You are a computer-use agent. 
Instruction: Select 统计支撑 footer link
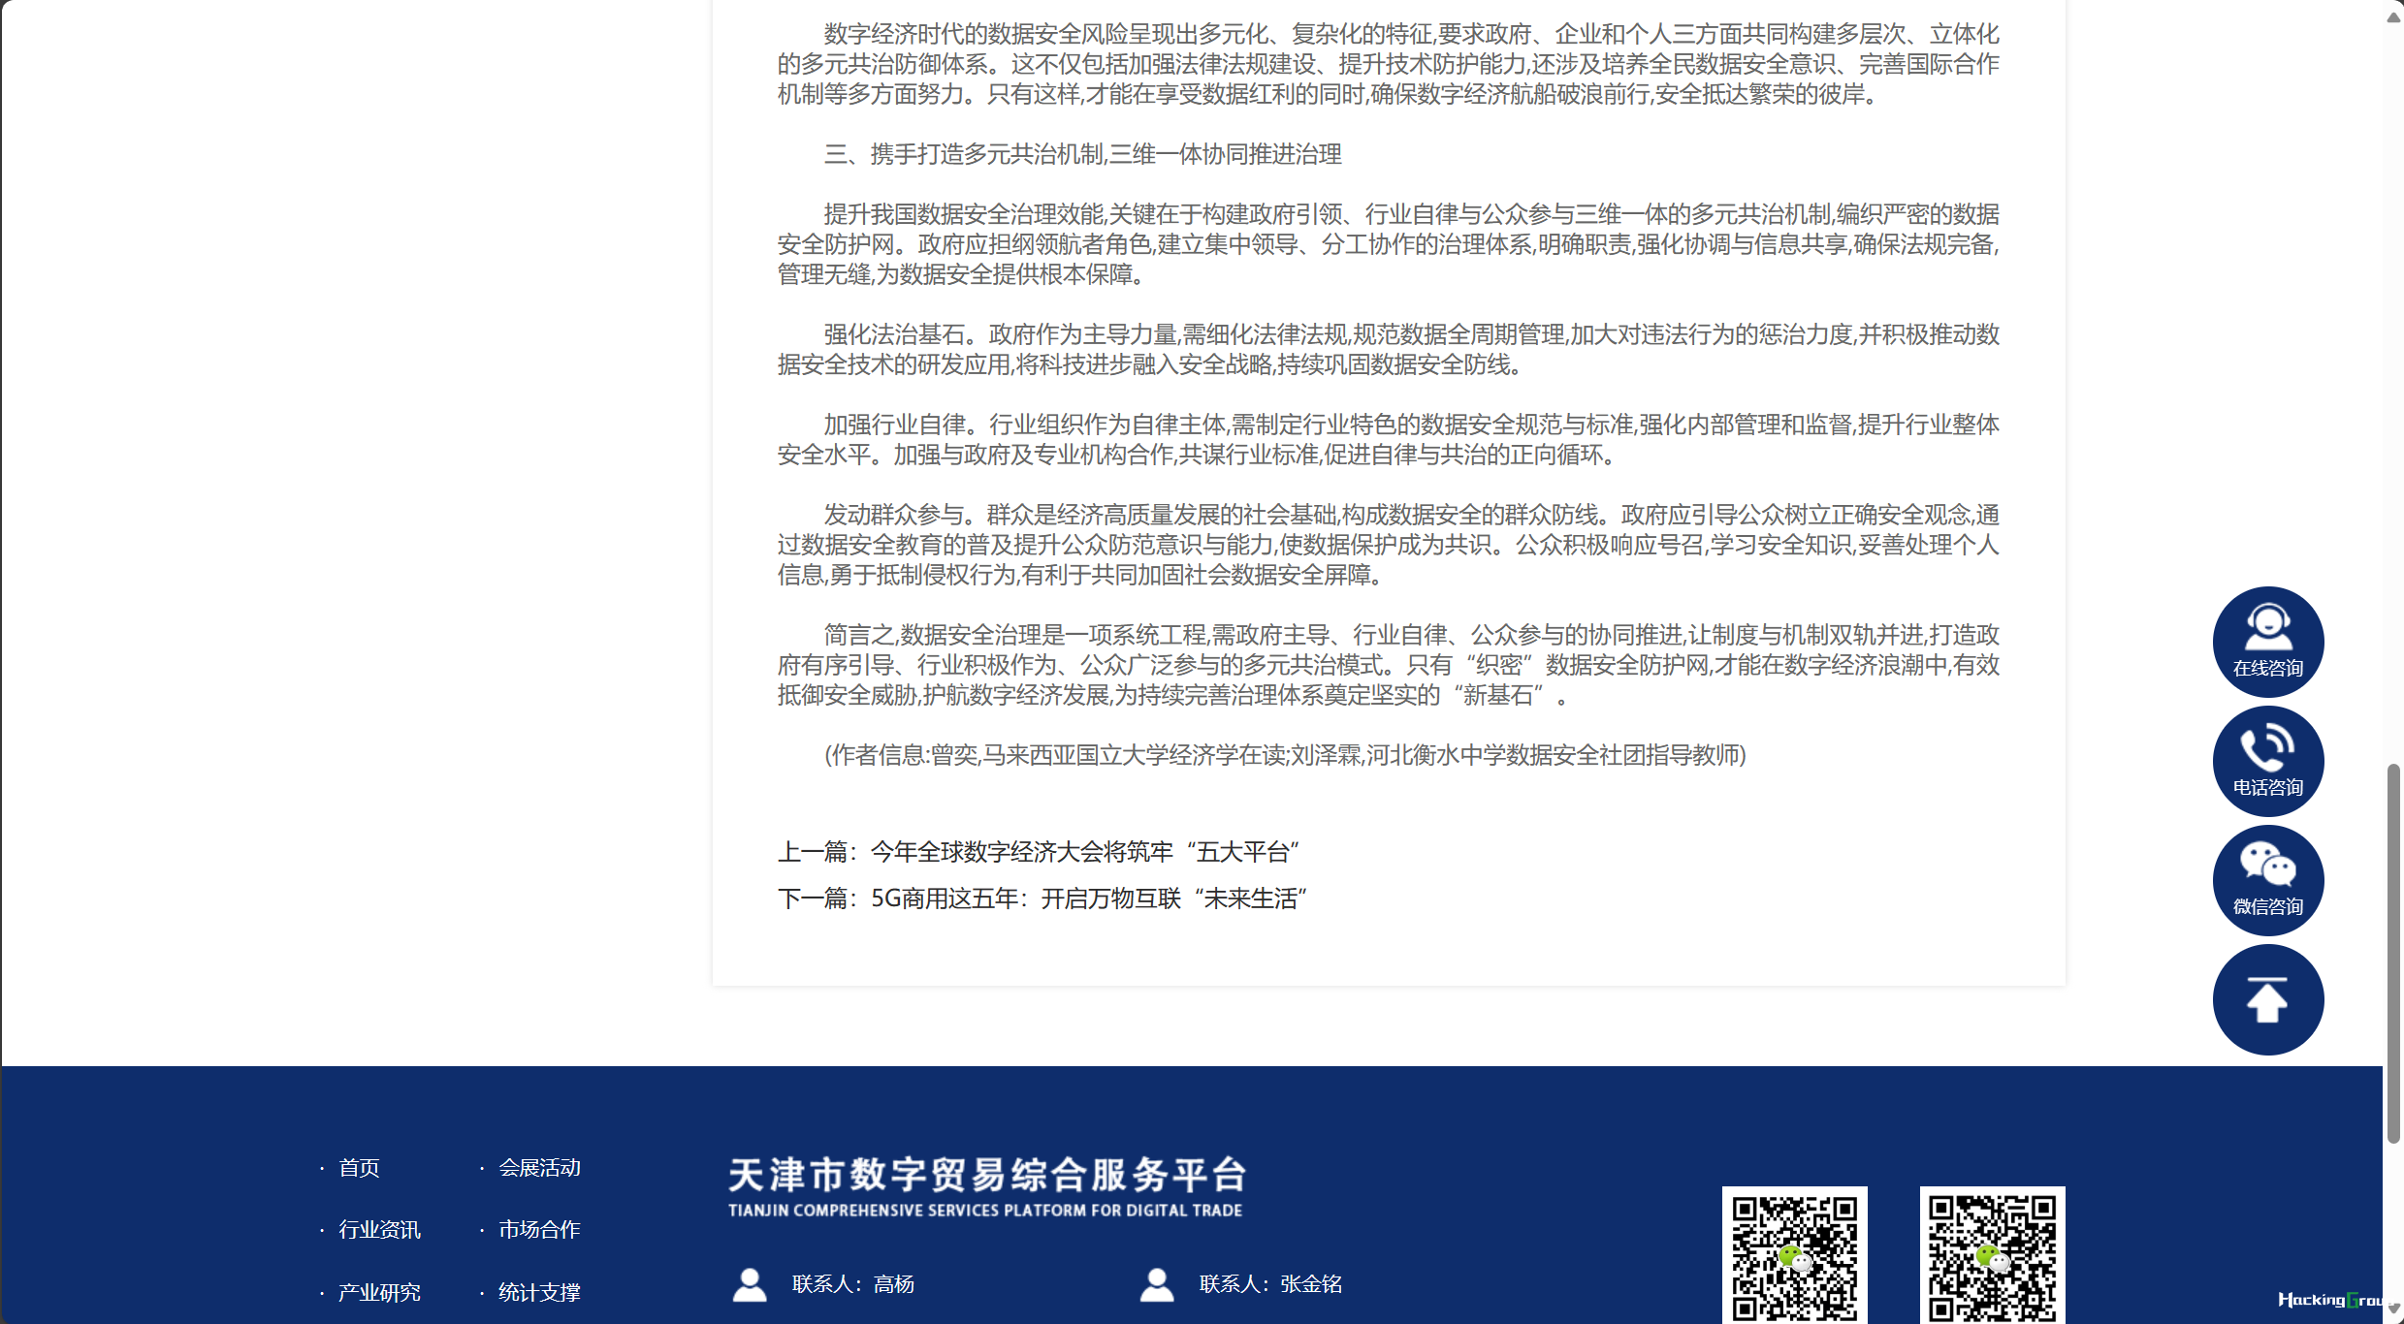pos(539,1292)
